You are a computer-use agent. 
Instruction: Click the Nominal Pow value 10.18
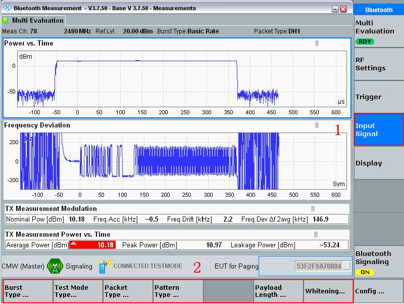click(77, 220)
